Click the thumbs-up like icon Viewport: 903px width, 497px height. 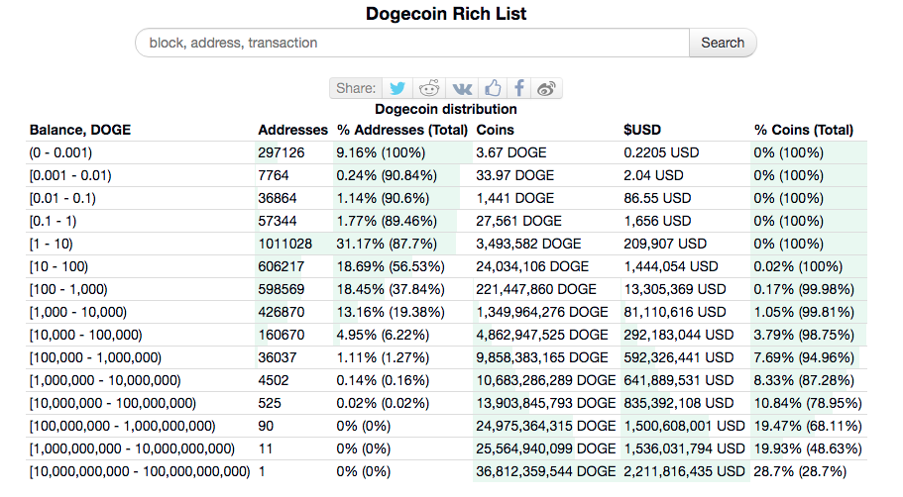pos(493,88)
